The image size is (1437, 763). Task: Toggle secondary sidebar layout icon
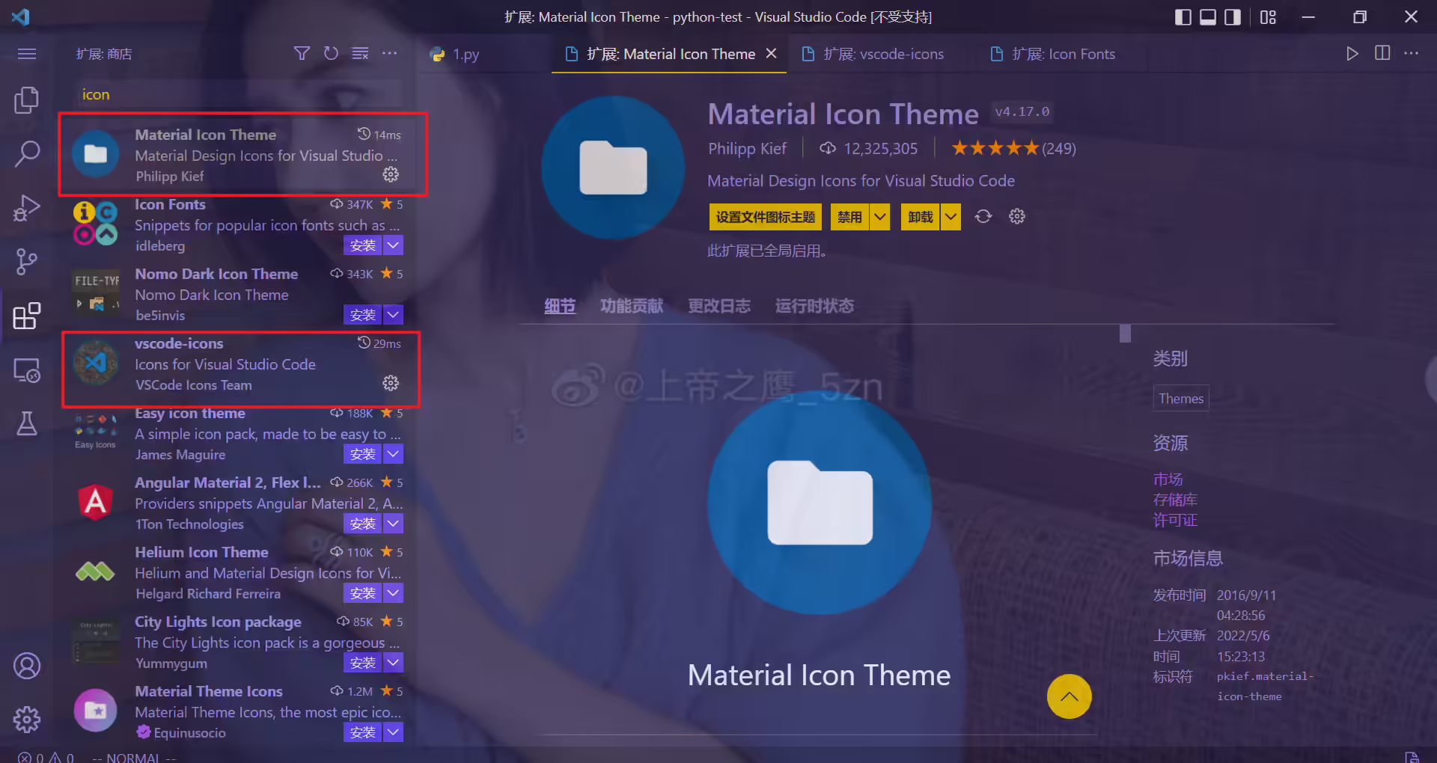[x=1233, y=16]
